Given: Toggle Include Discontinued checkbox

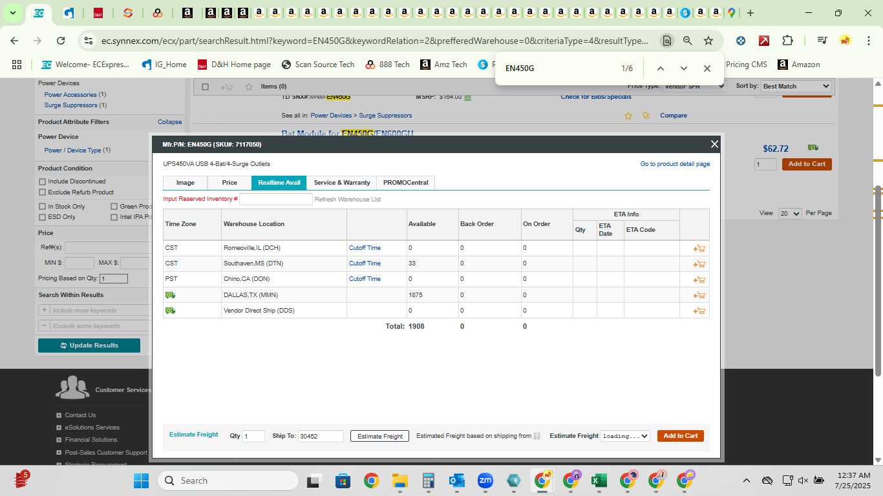Looking at the screenshot, I should click(43, 181).
